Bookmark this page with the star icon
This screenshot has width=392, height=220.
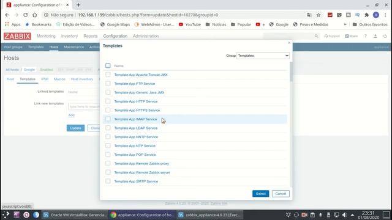pyautogui.click(x=318, y=15)
